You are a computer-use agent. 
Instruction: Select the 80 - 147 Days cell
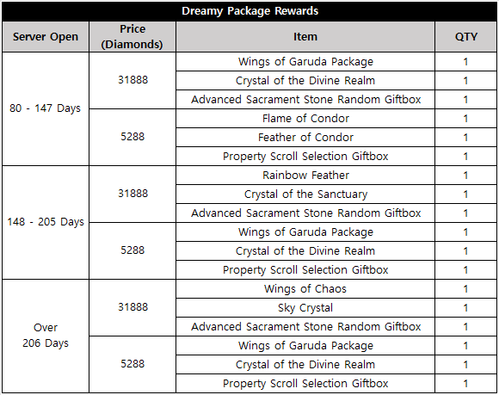pos(46,108)
